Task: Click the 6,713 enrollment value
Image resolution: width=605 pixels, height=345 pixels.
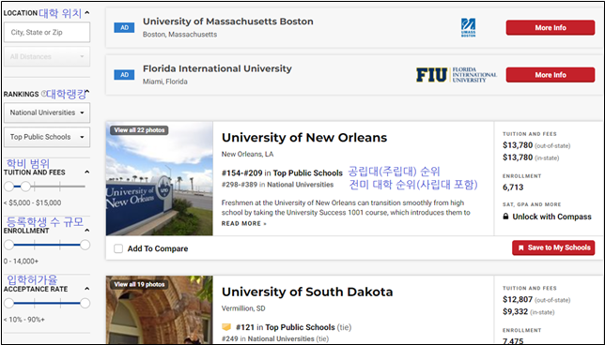Action: click(x=513, y=187)
